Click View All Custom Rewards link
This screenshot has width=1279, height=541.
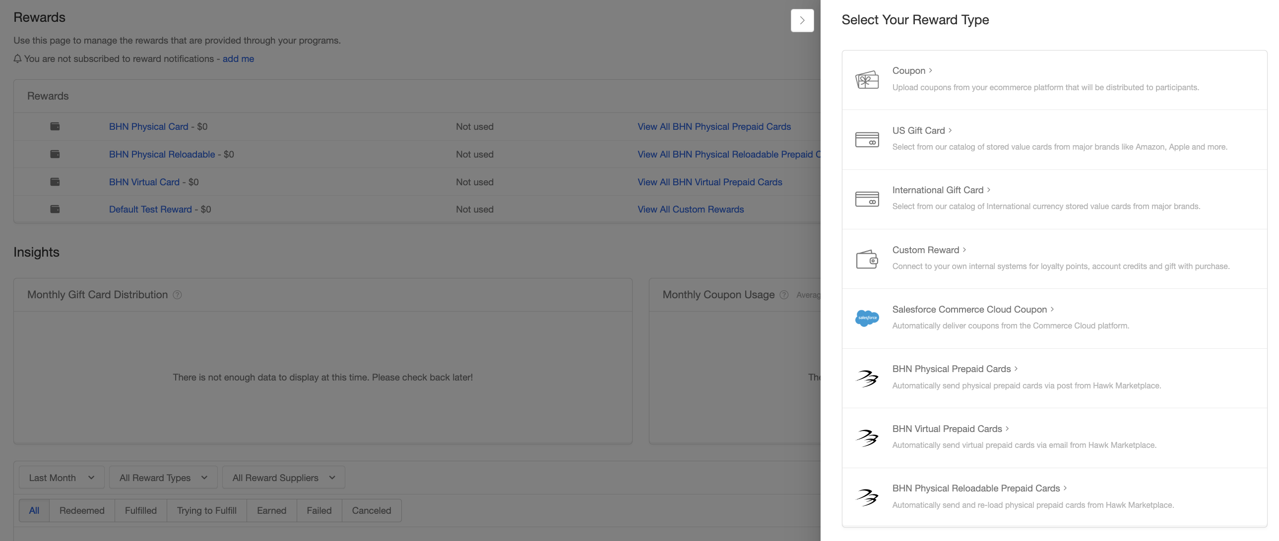coord(691,209)
